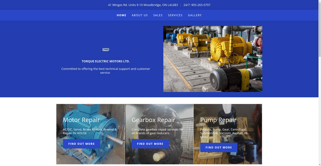Screen dimensions: 321x166
Task: Click the 'AC/DC, Servo, Brake Motors' description
Action: click(x=90, y=131)
